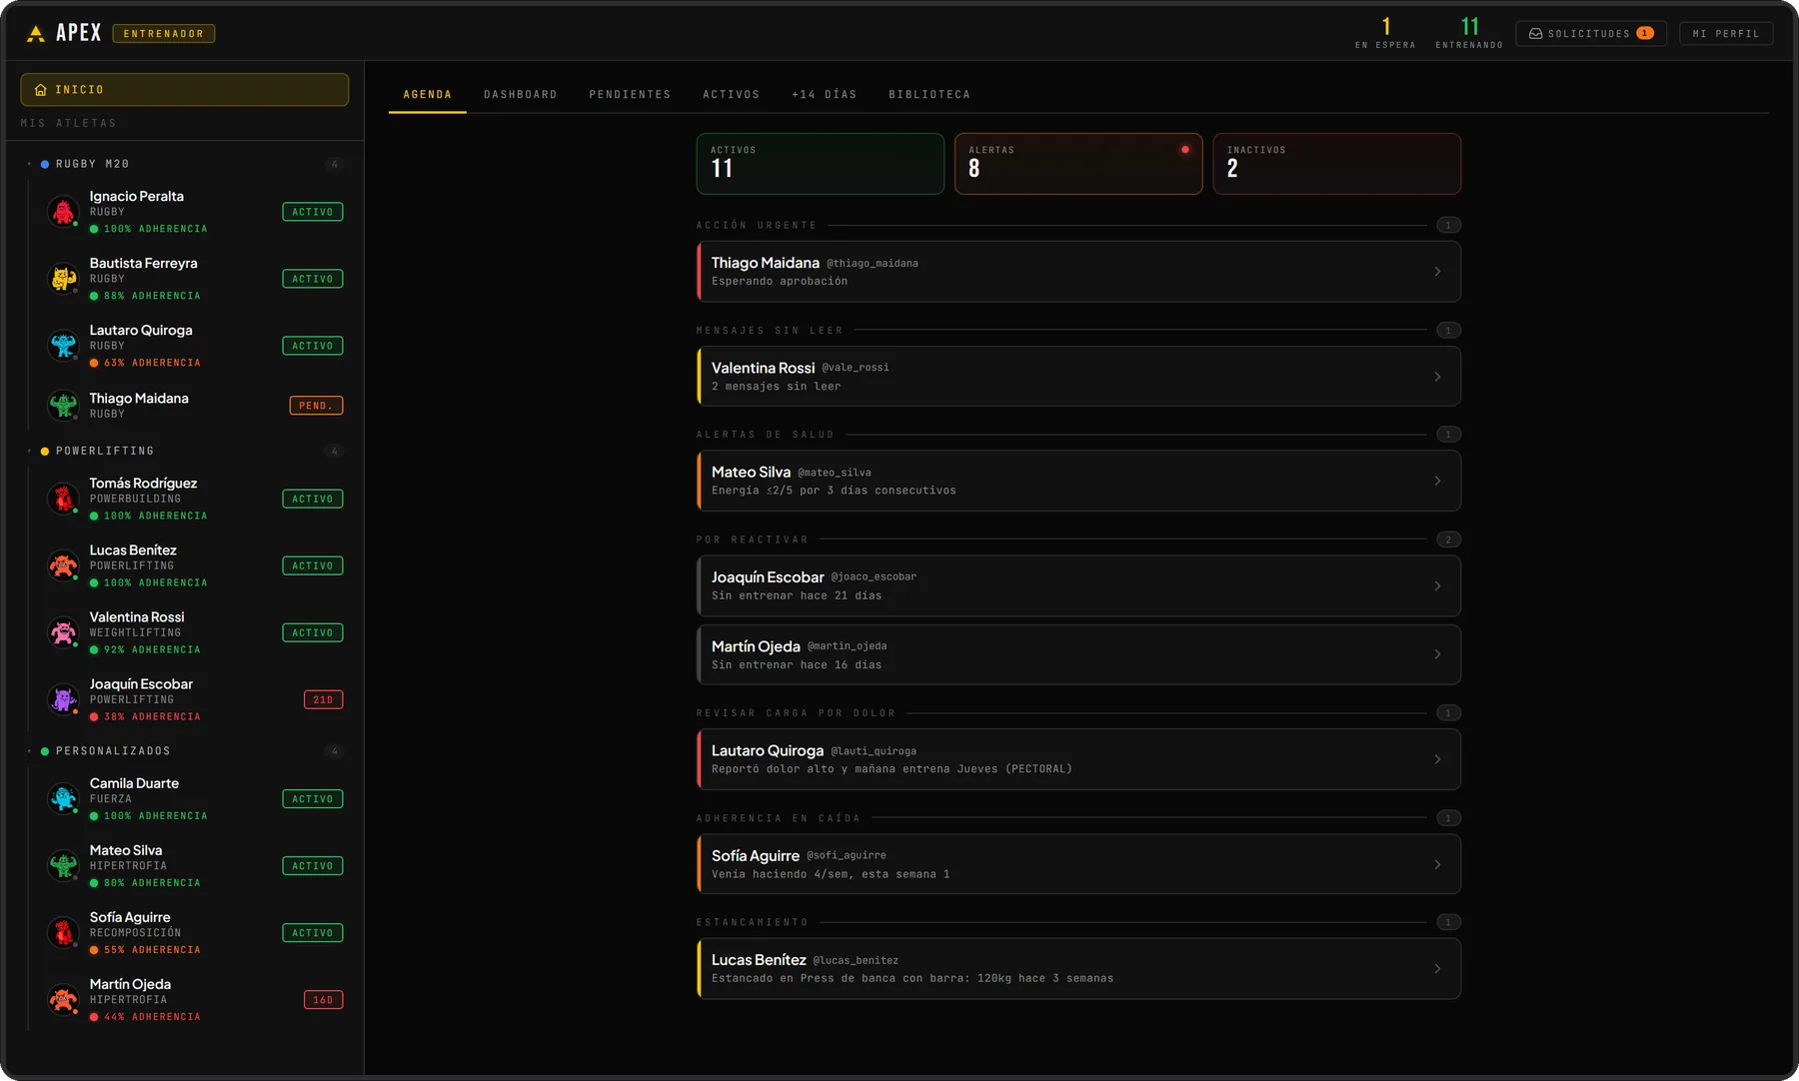Open Sofía Aguirre's sidebar avatar
This screenshot has height=1081, width=1799.
[63, 933]
